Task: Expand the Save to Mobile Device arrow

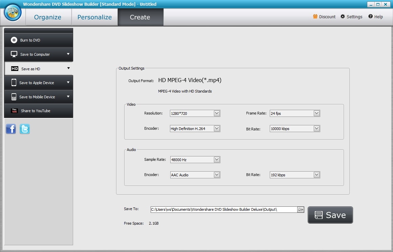Action: point(68,97)
